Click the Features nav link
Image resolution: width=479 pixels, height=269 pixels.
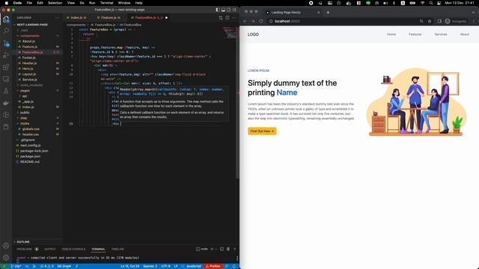[x=415, y=34]
